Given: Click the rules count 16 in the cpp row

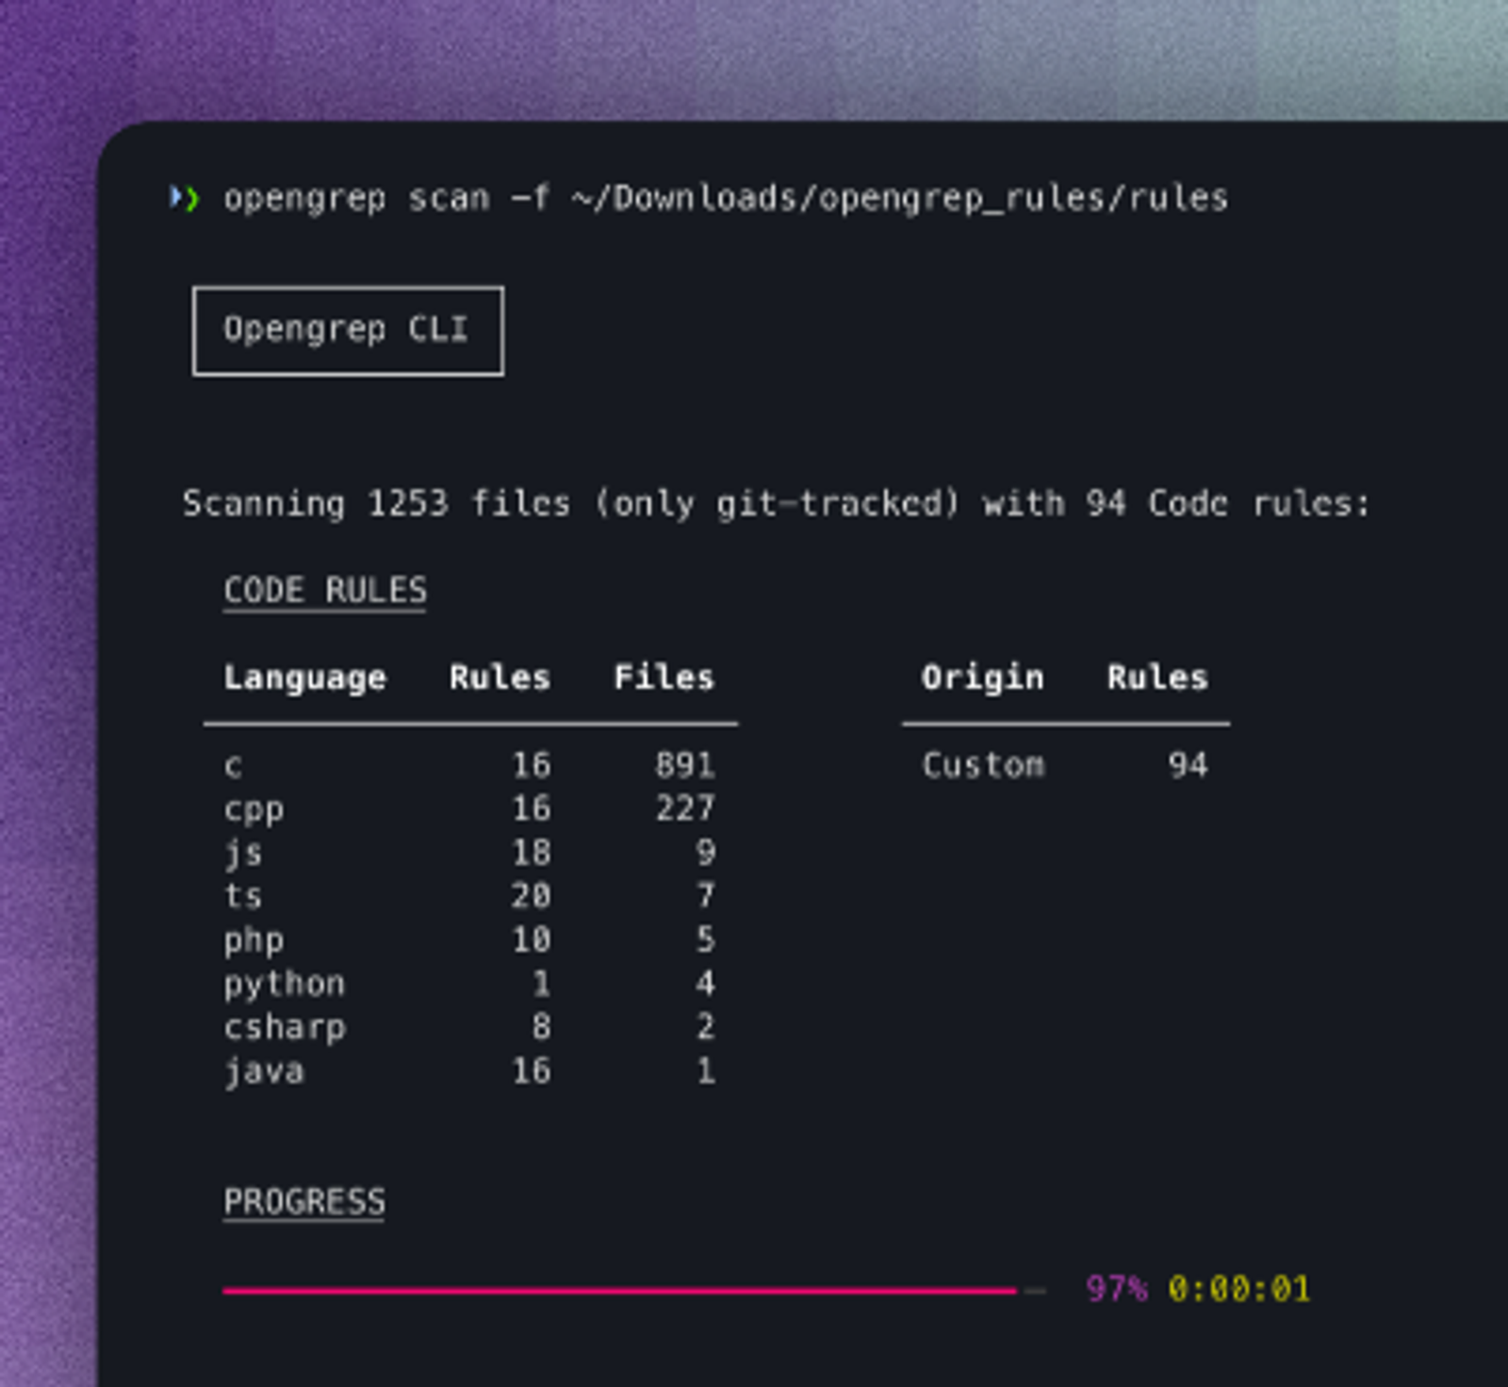Looking at the screenshot, I should pyautogui.click(x=532, y=808).
